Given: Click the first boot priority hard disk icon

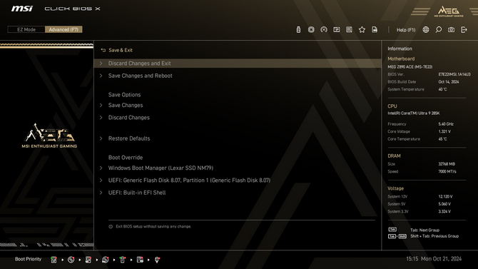Looking at the screenshot, I should pyautogui.click(x=54, y=260).
